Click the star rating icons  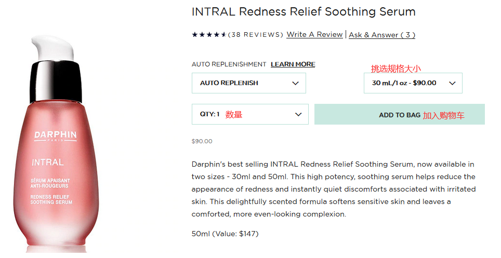coord(209,35)
